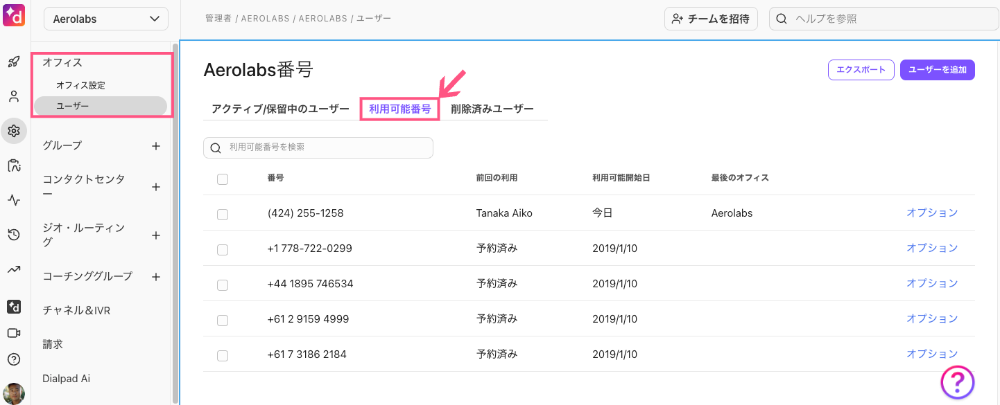Screen dimensions: 1000x405
Task: Click Tanaka Aiko in 前回の利用 column
Action: pyautogui.click(x=504, y=213)
